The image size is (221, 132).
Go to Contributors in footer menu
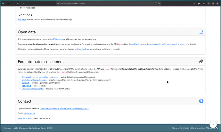[x=185, y=128]
